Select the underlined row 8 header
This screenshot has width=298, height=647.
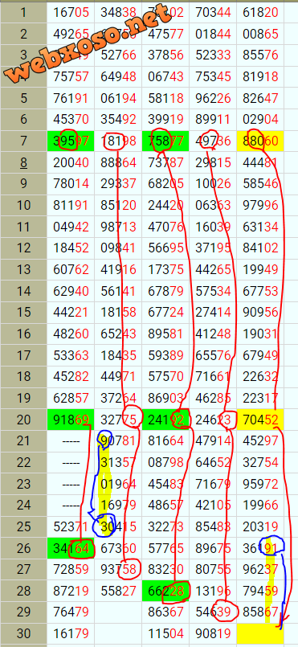point(23,162)
